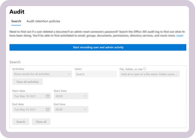This screenshot has height=138, width=195.
Task: Switch to the Search tab
Action: [x=16, y=21]
